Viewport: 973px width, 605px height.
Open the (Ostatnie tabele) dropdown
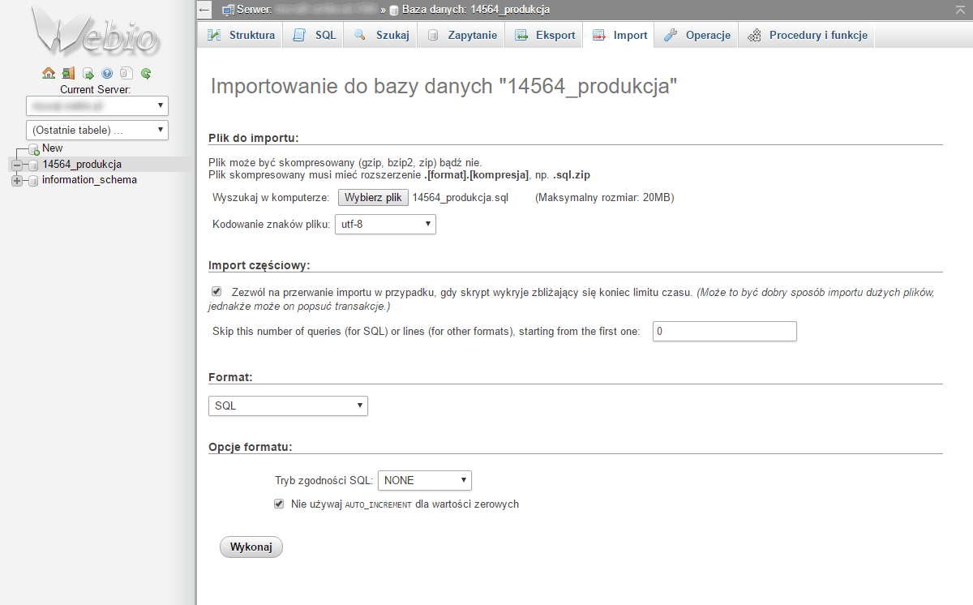tap(96, 130)
